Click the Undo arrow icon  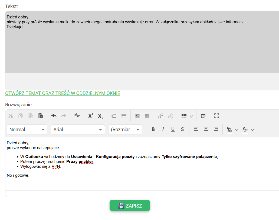point(54,116)
